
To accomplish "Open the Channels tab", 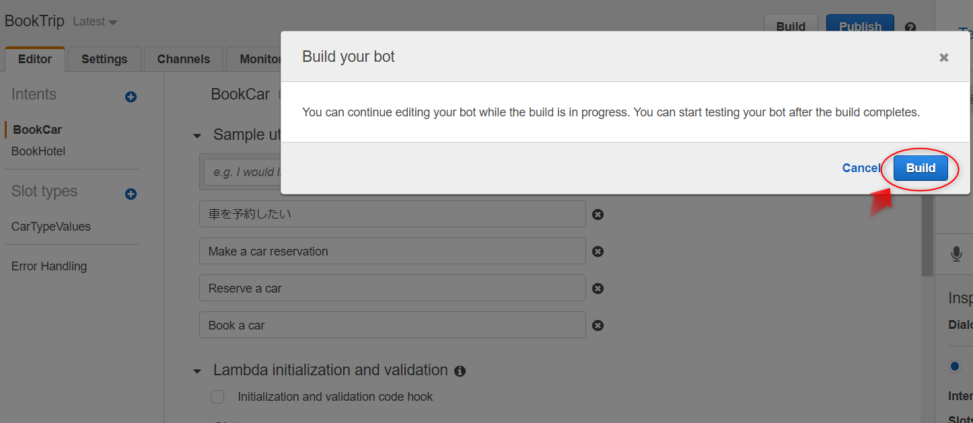I will click(x=184, y=59).
